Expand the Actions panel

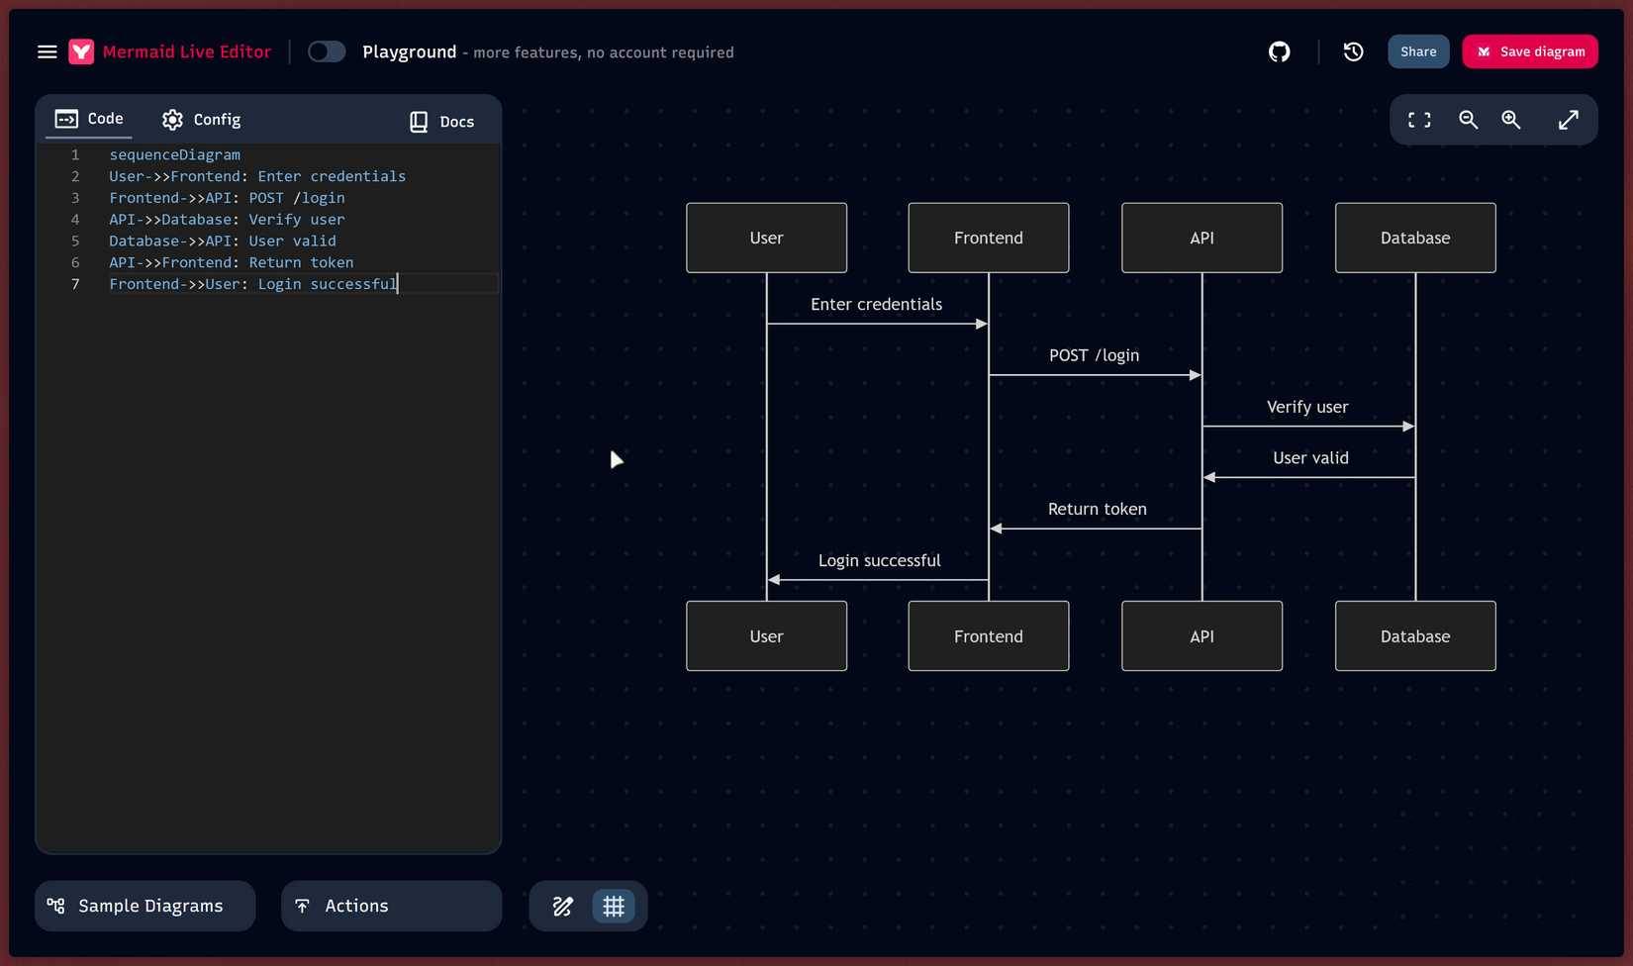392,906
